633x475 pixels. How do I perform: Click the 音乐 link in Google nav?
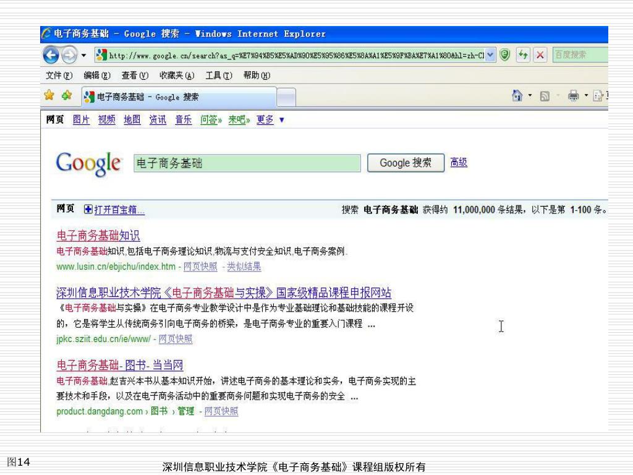pos(183,119)
